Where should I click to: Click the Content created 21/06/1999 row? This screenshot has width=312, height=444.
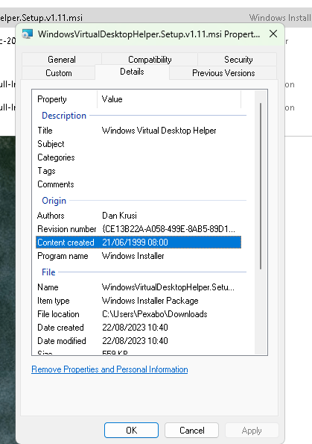click(139, 243)
